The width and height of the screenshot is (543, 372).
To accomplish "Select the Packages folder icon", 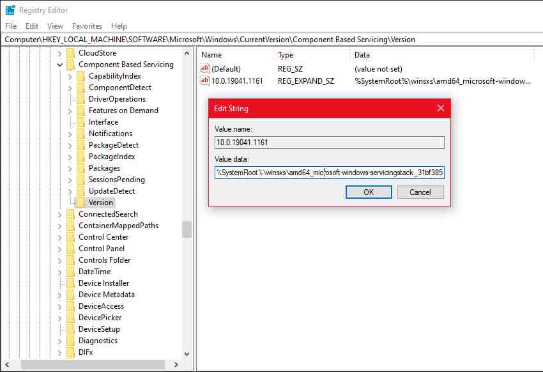I will point(80,168).
